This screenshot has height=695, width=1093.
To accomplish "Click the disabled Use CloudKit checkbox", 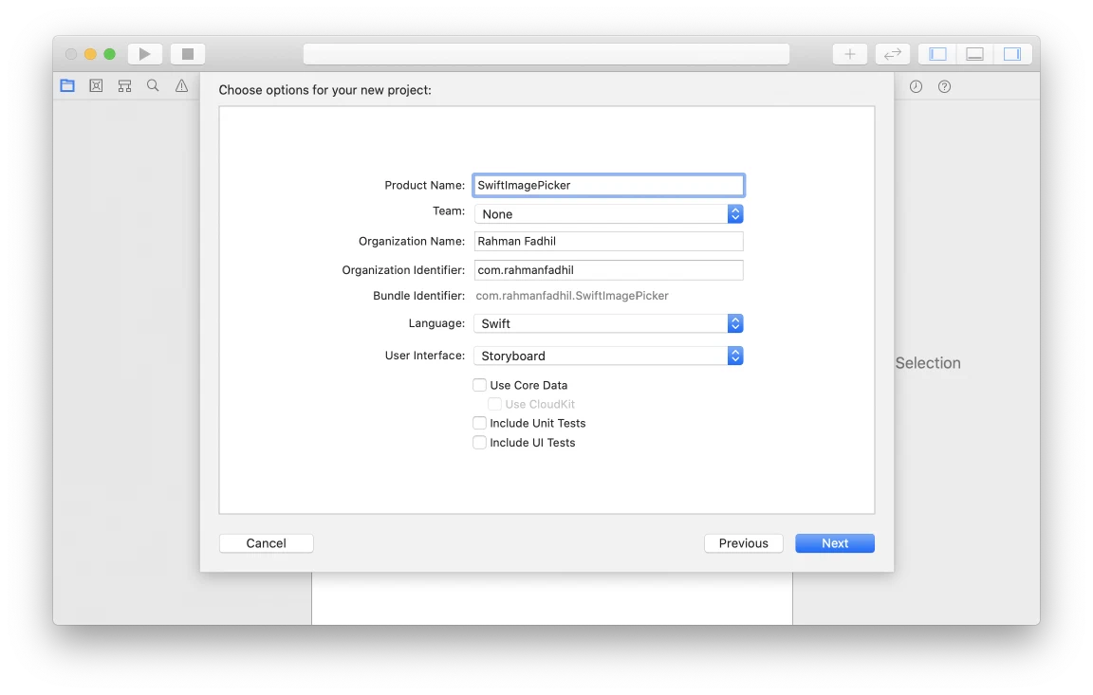I will (494, 404).
